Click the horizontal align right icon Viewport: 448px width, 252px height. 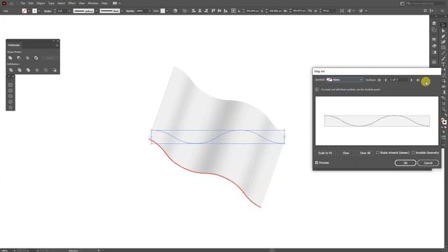[x=206, y=11]
